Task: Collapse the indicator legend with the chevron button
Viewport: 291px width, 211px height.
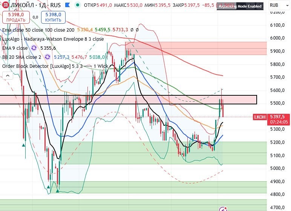Action: [x=8, y=75]
